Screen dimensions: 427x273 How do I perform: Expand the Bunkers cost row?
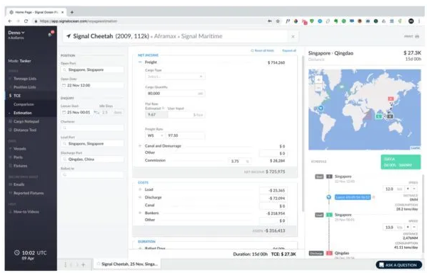pos(140,213)
